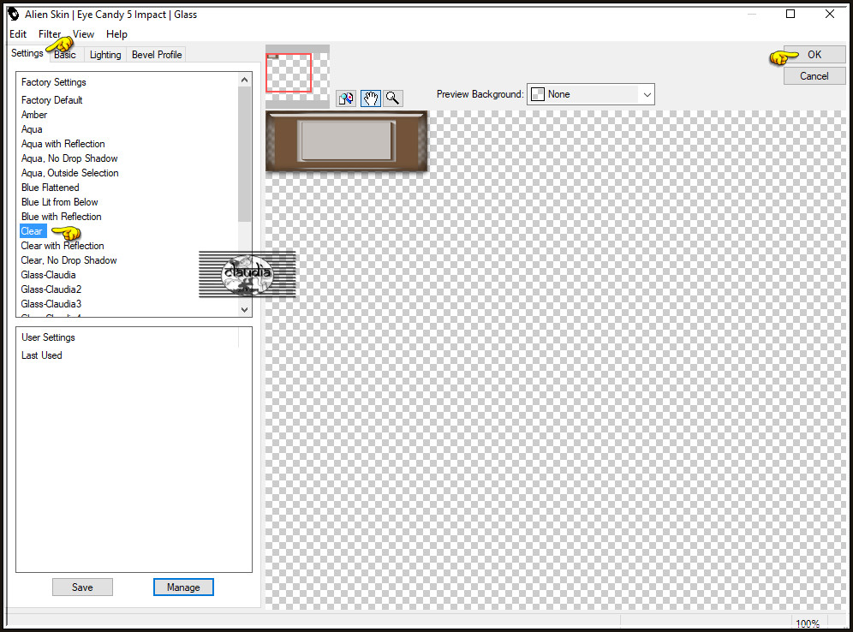The image size is (853, 632).
Task: Select the Amber preset
Action: pyautogui.click(x=34, y=115)
